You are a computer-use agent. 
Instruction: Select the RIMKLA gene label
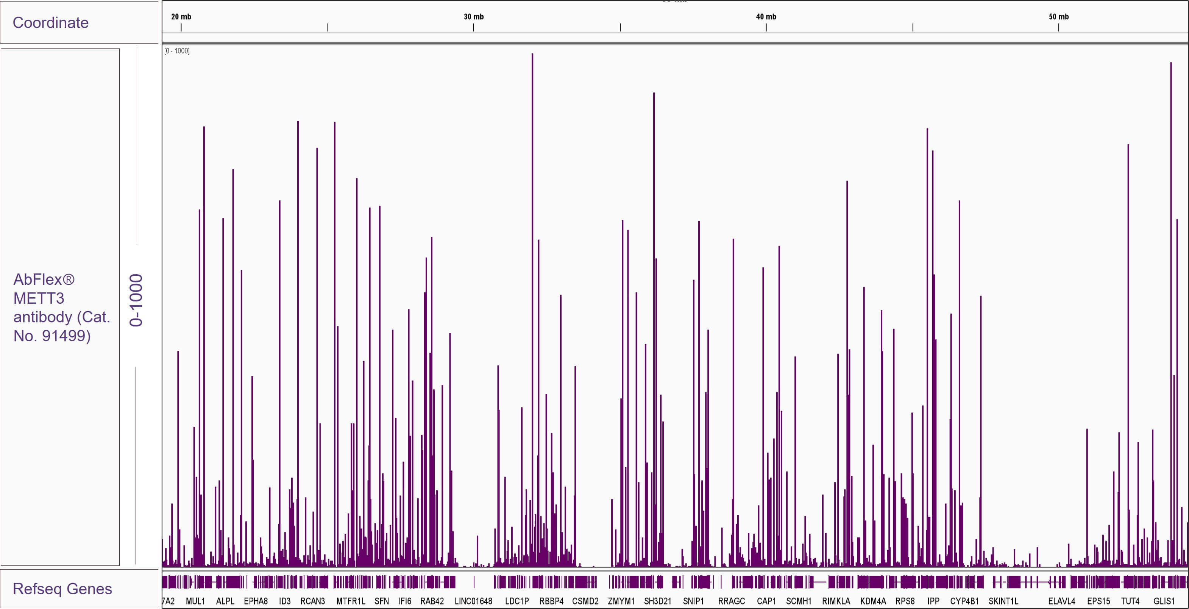tap(836, 601)
